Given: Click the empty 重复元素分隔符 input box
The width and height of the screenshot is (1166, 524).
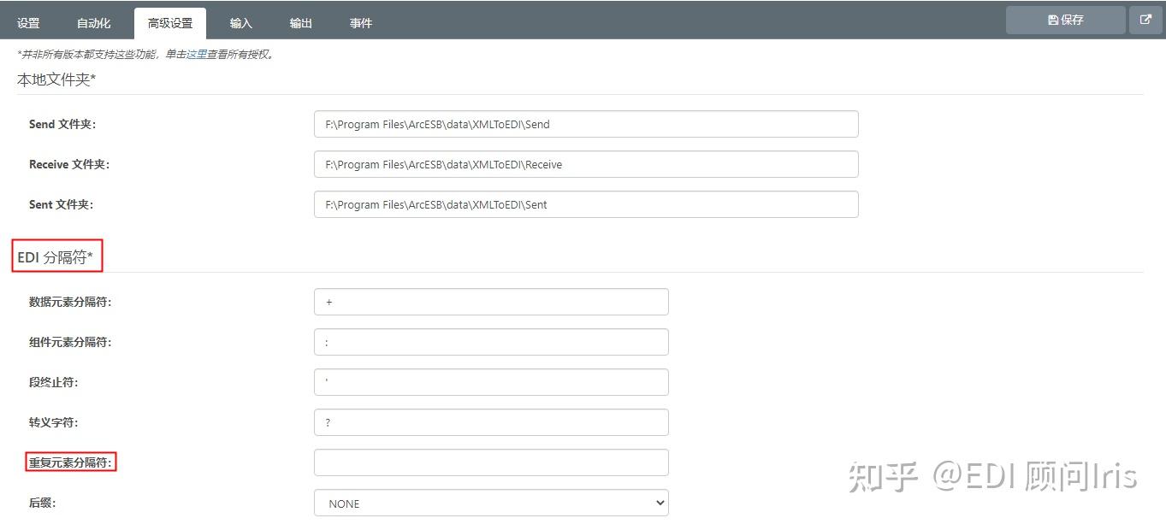Looking at the screenshot, I should point(490,462).
